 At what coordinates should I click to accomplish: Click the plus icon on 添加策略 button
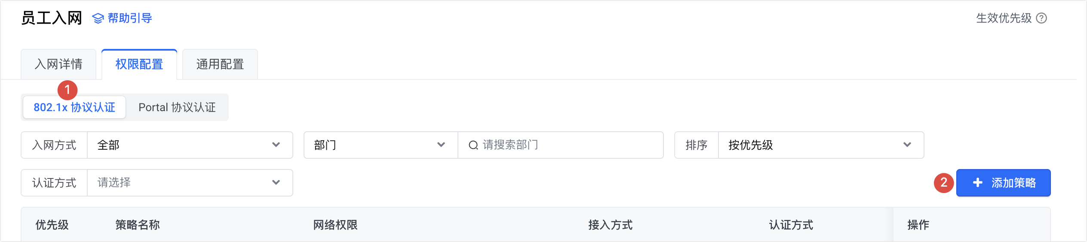click(978, 182)
